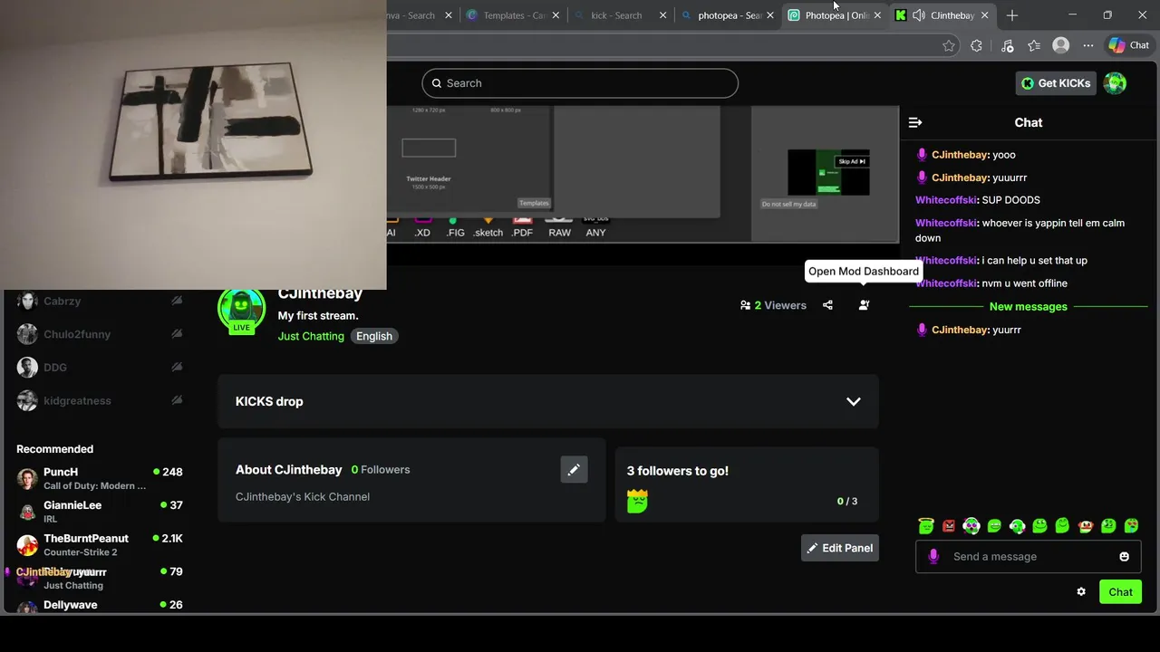This screenshot has height=652, width=1160.
Task: Select the red angry emote
Action: coord(949,526)
